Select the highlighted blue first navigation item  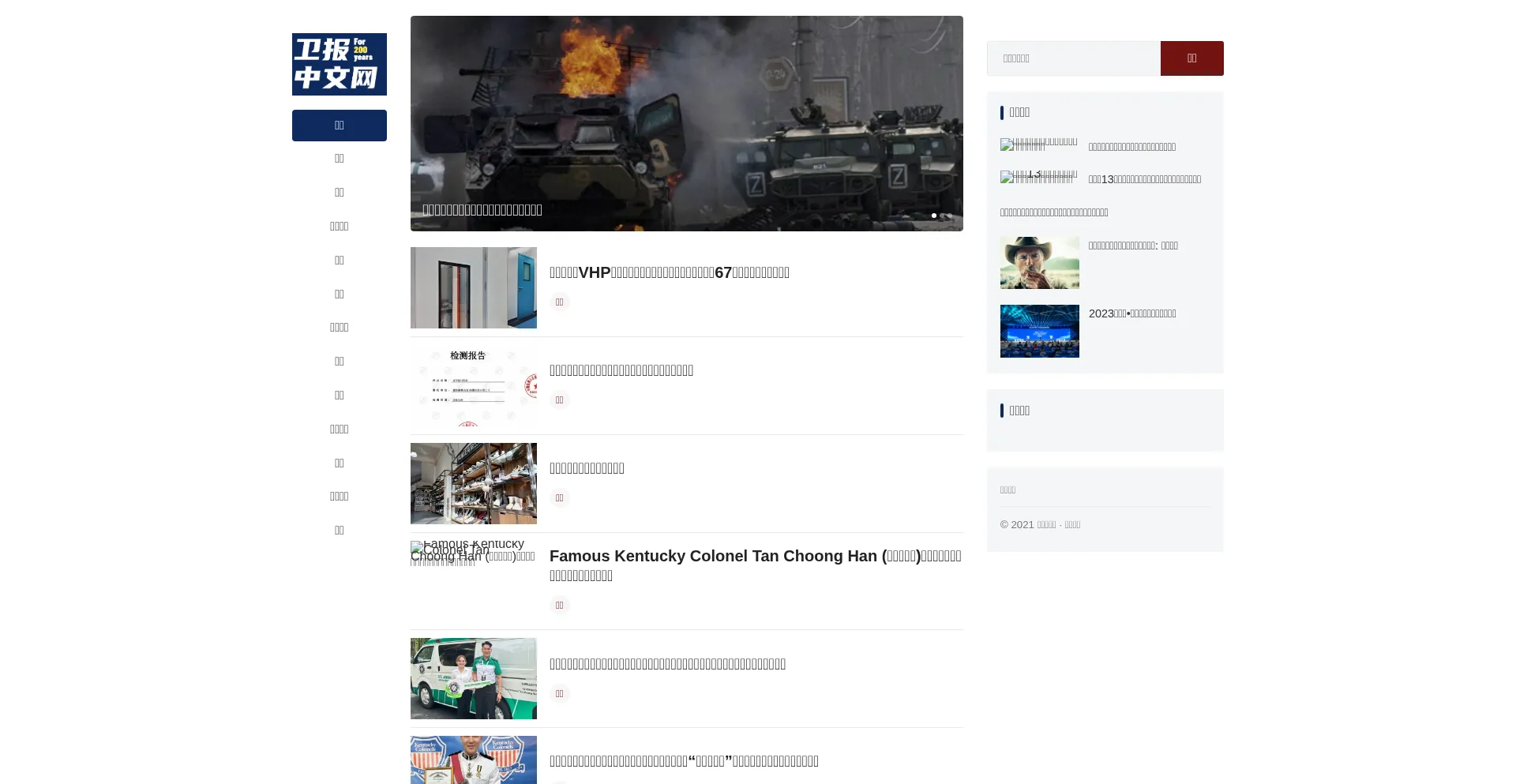(x=339, y=126)
